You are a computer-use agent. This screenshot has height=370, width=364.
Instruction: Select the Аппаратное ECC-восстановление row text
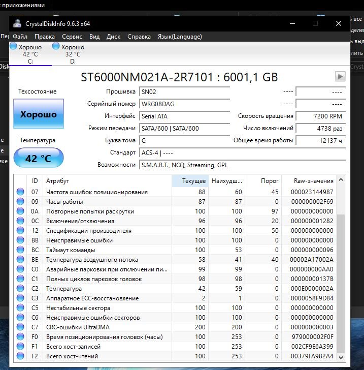click(x=92, y=298)
